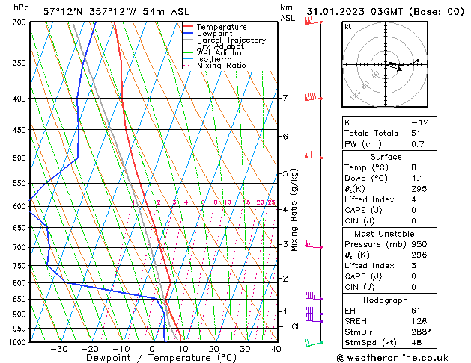Click the 500 hPa pressure axis label
Viewport: 471px width, 363px height.
[21, 158]
